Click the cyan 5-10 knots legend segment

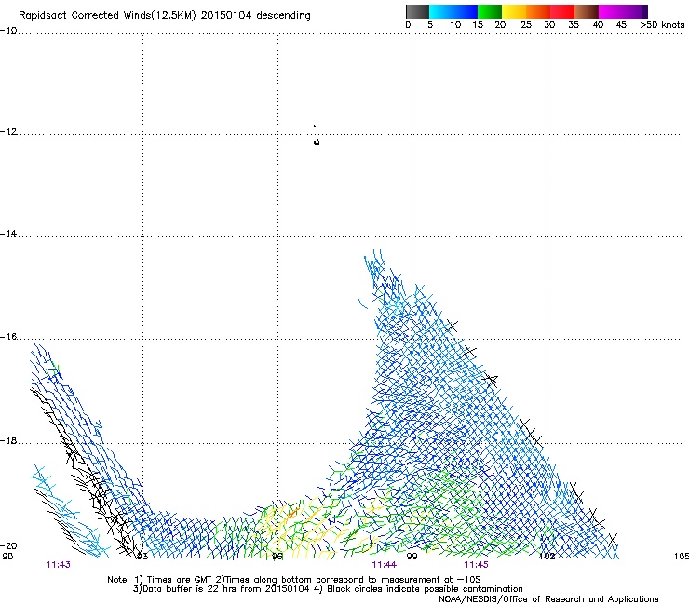(440, 11)
